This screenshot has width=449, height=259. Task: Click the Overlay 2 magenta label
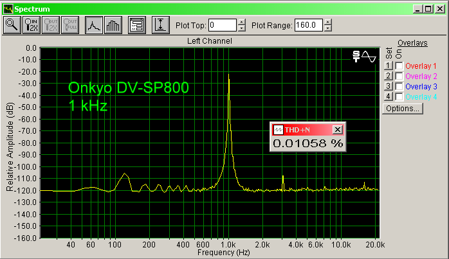coord(421,76)
